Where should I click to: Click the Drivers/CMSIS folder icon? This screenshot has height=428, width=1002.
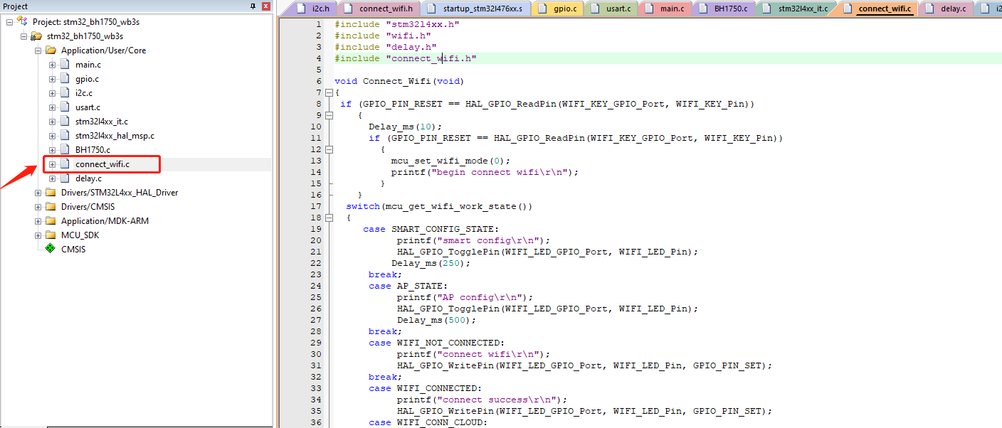[51, 207]
